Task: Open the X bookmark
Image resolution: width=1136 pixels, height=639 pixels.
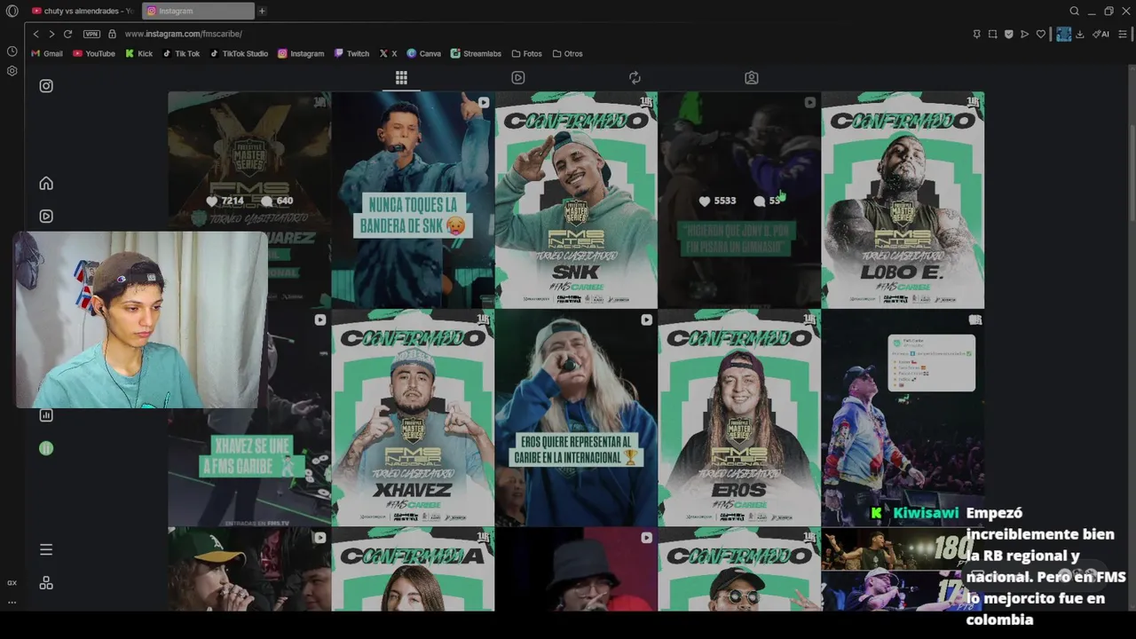Action: pos(388,53)
